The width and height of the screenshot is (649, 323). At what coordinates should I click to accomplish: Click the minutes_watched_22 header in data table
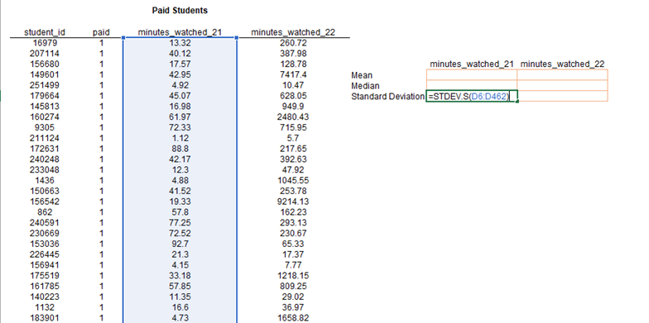pos(293,32)
